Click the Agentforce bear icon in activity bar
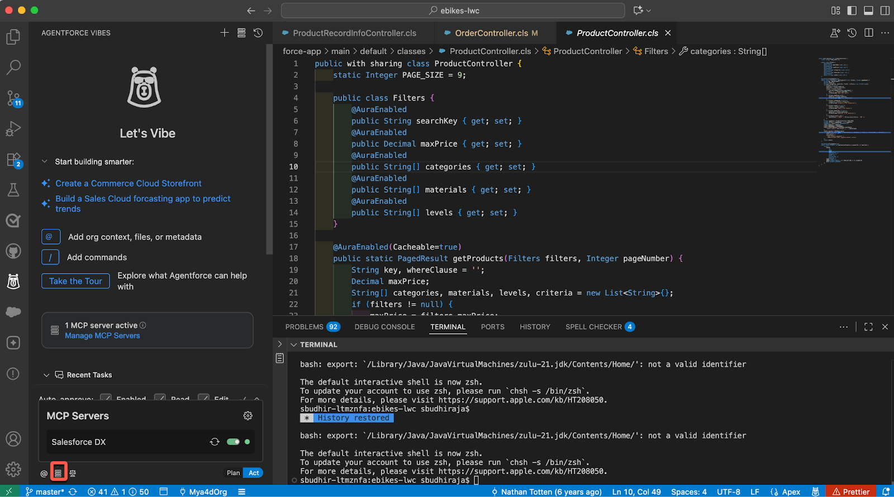Image resolution: width=894 pixels, height=497 pixels. pos(13,281)
